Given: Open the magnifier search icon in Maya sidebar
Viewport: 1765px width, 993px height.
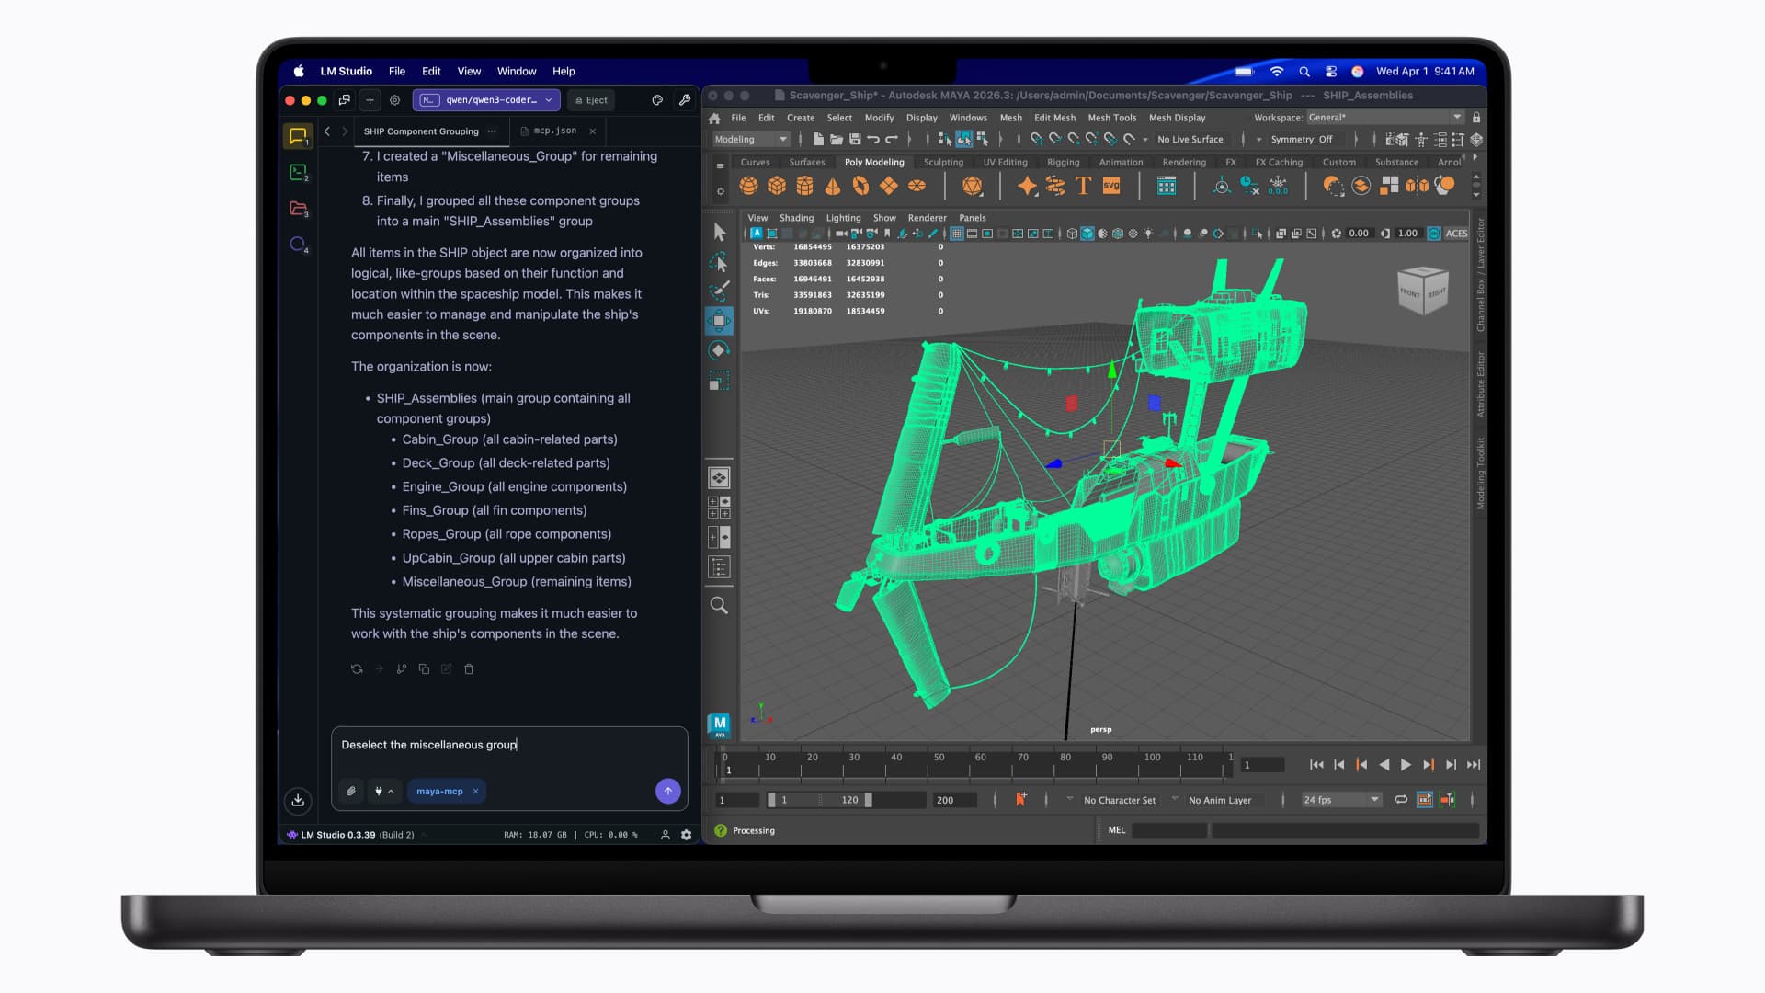Looking at the screenshot, I should tap(719, 605).
